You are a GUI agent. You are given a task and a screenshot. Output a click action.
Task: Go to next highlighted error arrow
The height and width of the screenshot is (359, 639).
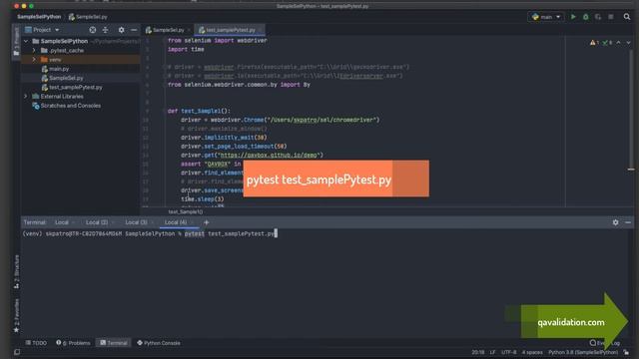click(628, 42)
